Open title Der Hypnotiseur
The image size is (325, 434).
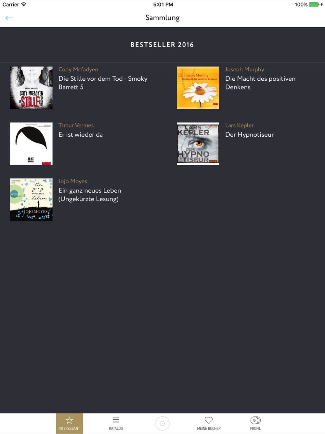point(250,135)
